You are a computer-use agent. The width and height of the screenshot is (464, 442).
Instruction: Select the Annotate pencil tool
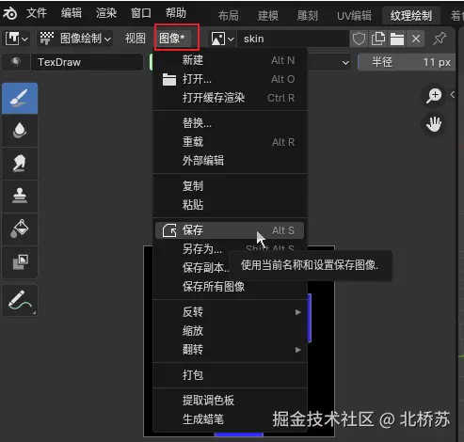tap(20, 300)
